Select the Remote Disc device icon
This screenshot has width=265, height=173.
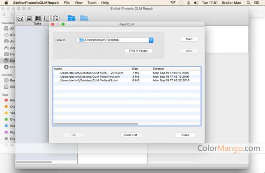click(x=6, y=80)
